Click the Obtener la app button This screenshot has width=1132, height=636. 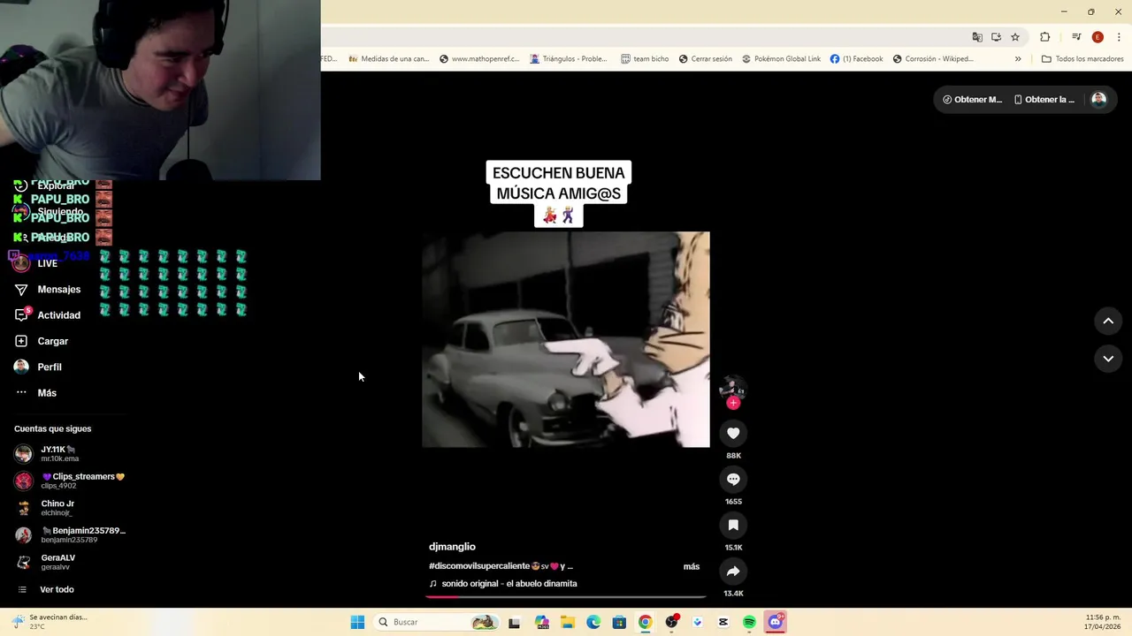pyautogui.click(x=1044, y=100)
